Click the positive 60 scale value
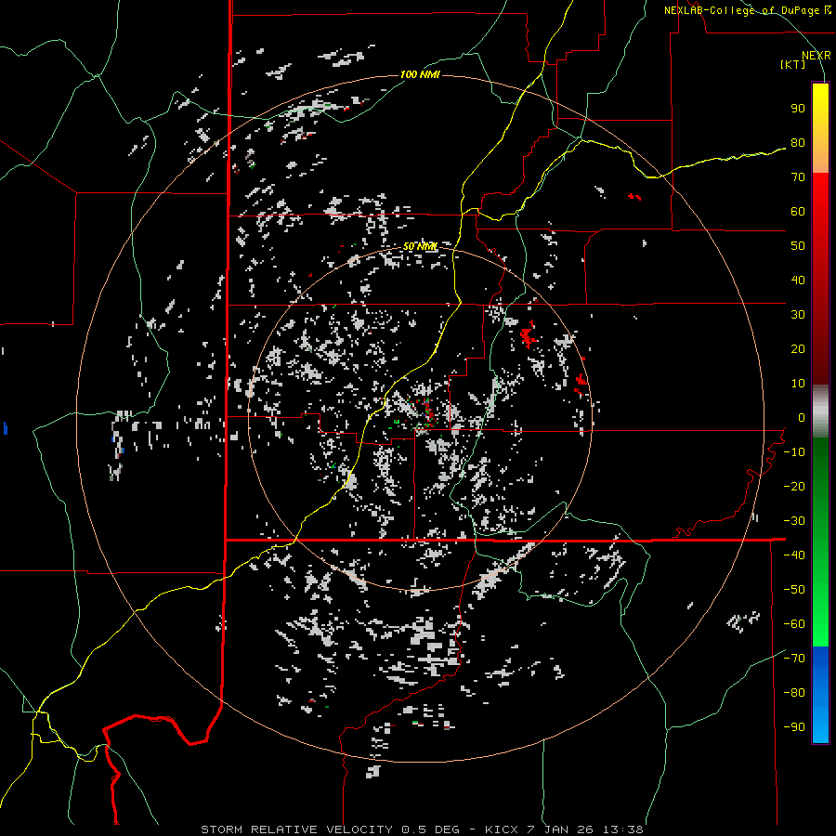 (798, 212)
